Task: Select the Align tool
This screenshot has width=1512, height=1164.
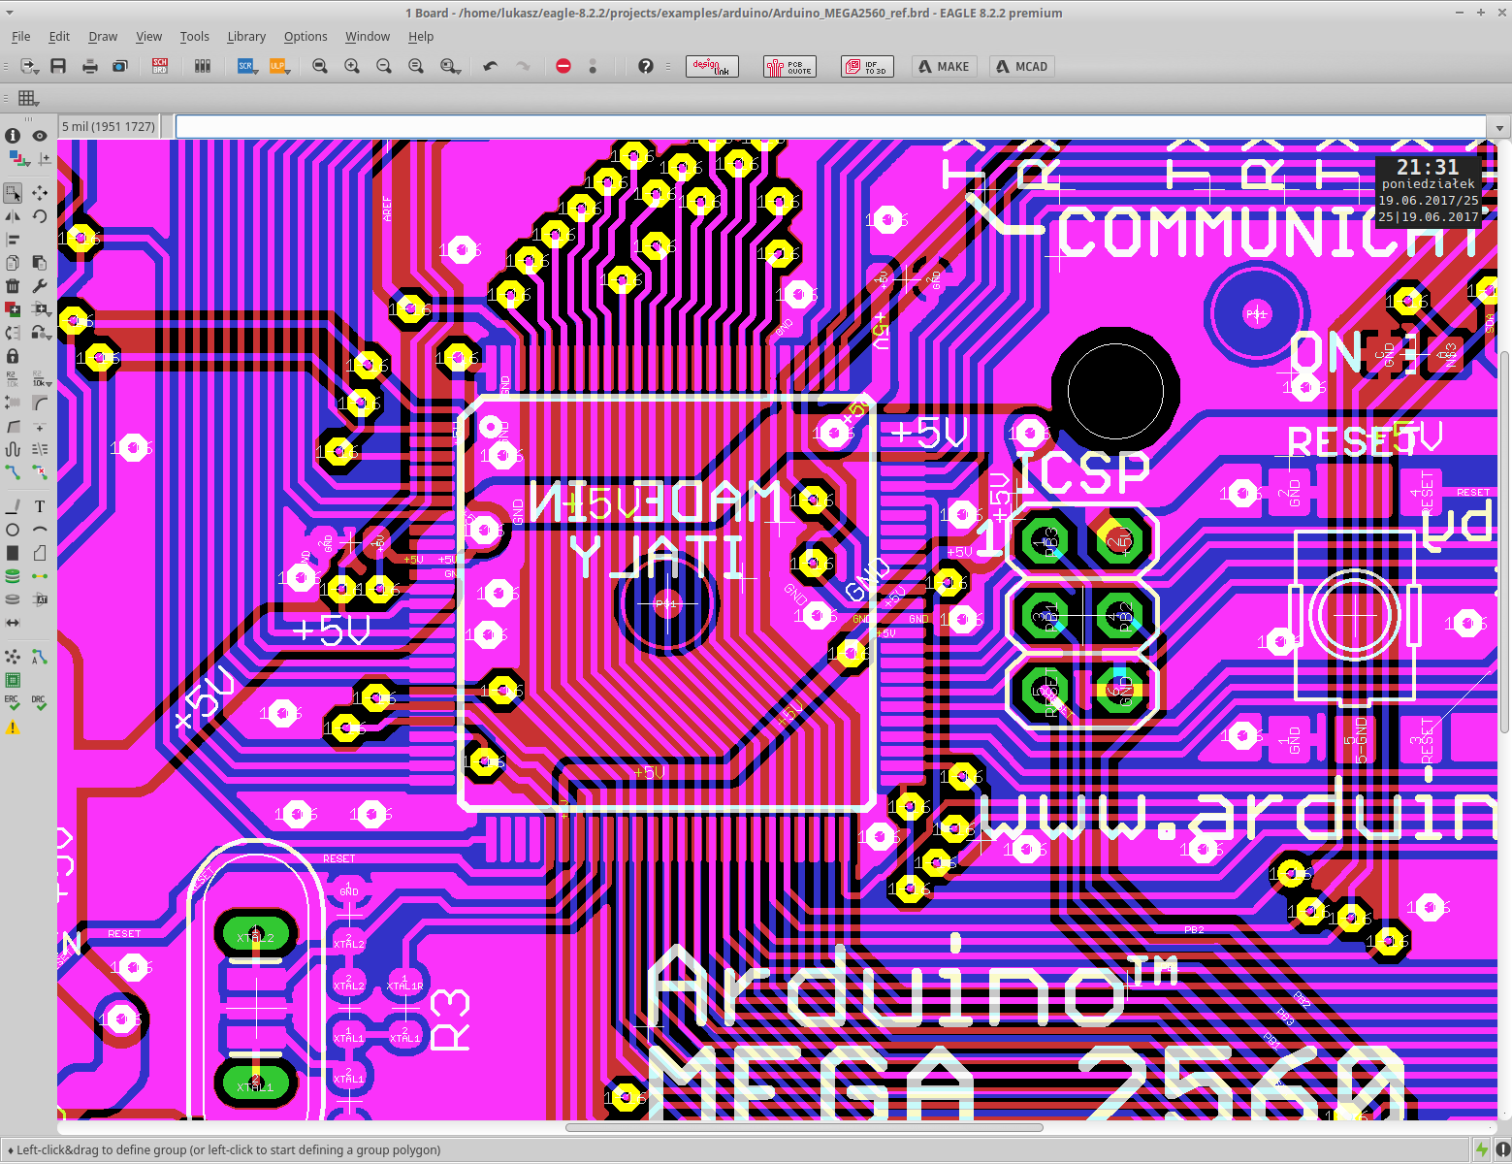Action: click(13, 239)
